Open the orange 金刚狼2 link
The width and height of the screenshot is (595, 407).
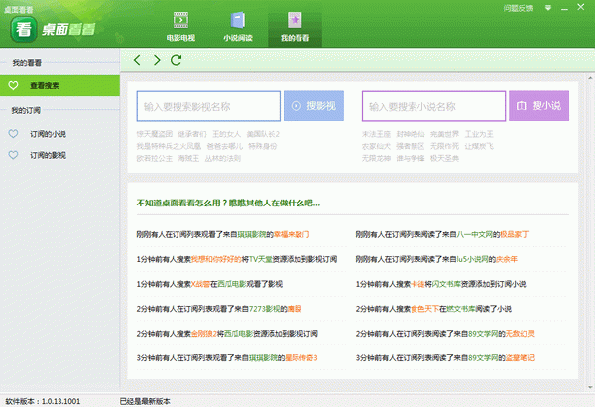[x=204, y=334]
